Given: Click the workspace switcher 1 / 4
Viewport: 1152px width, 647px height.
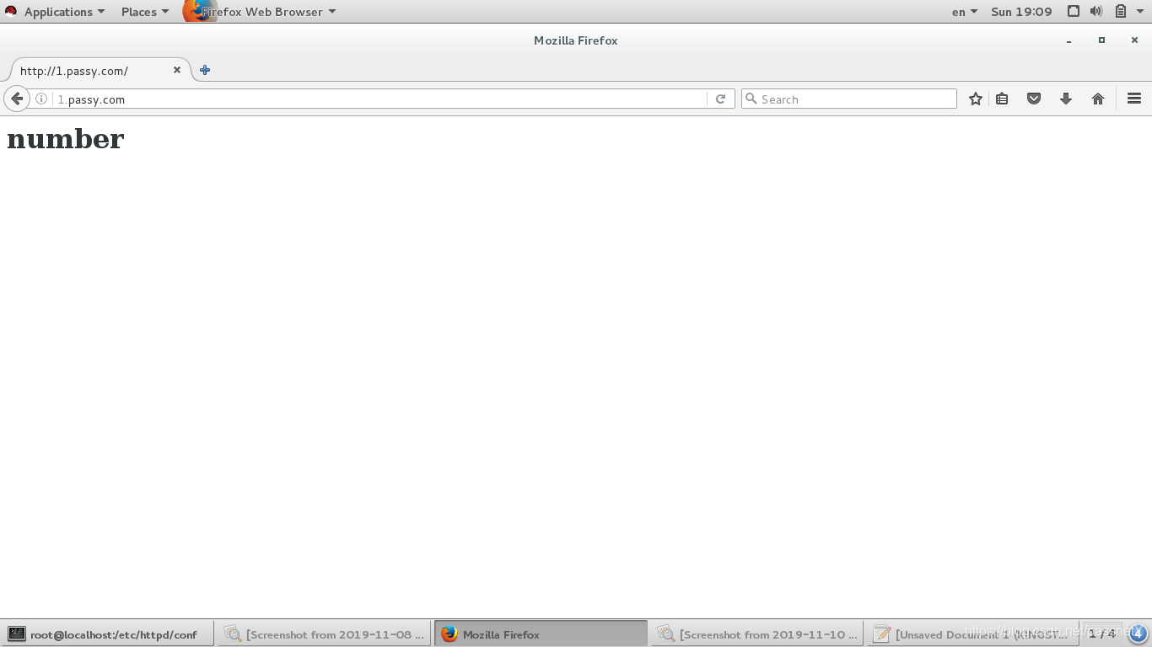Looking at the screenshot, I should pos(1102,634).
